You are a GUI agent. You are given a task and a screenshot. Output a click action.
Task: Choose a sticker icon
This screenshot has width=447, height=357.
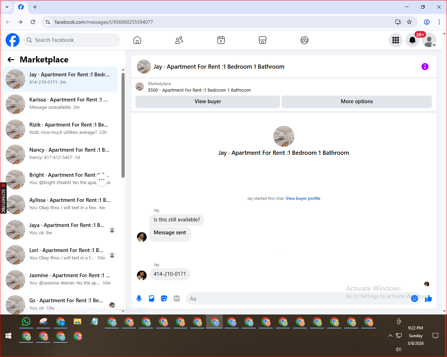(164, 298)
